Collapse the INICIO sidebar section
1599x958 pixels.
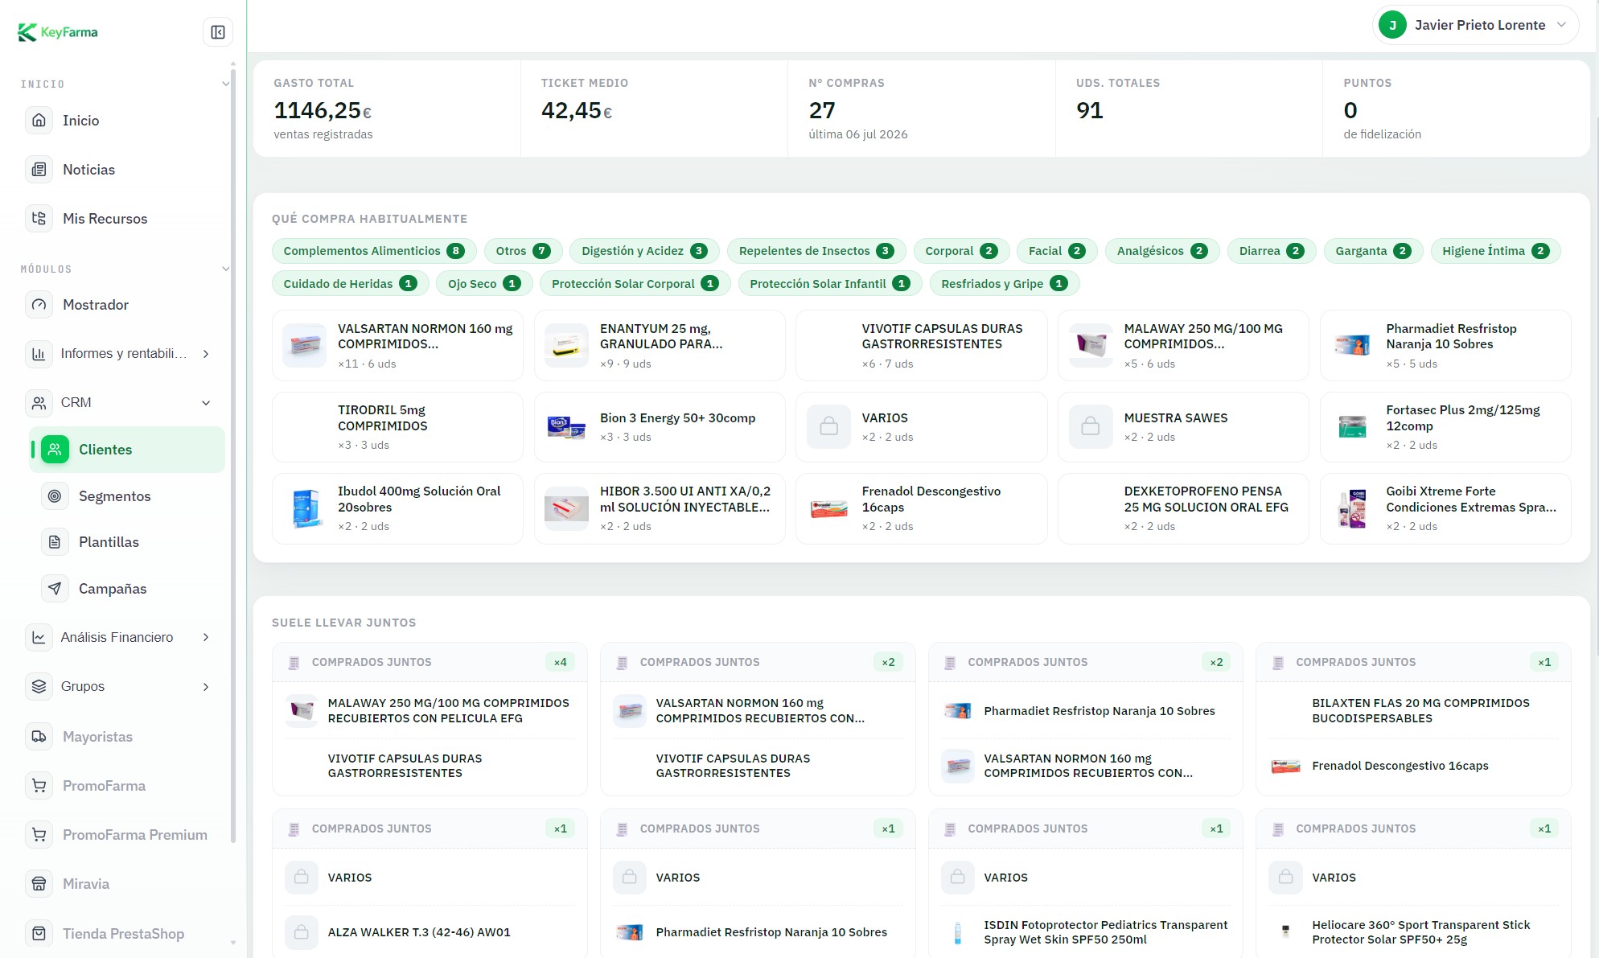point(225,84)
